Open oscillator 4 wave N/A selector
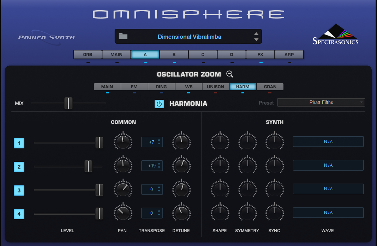 328,213
